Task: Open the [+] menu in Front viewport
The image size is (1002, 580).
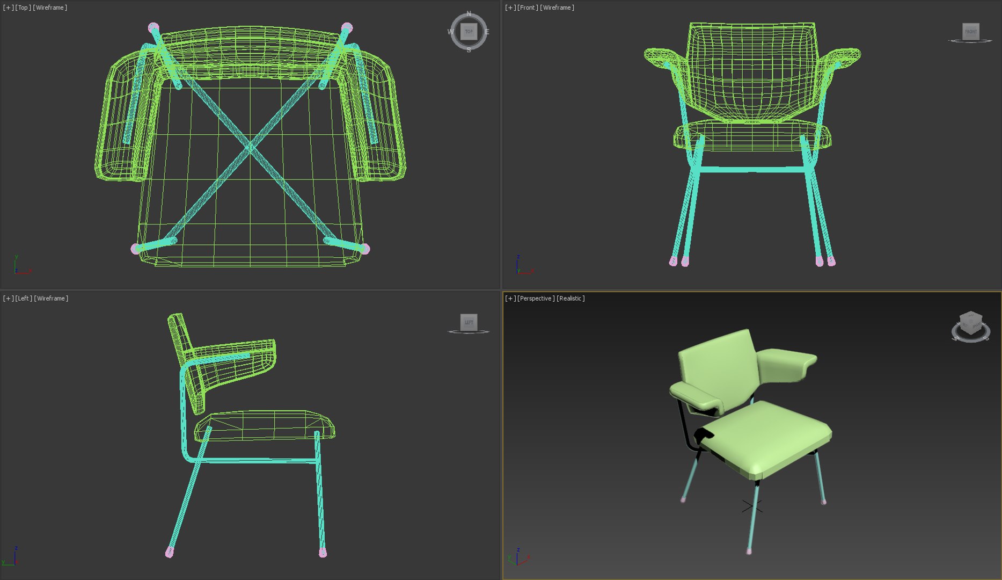Action: 511,8
